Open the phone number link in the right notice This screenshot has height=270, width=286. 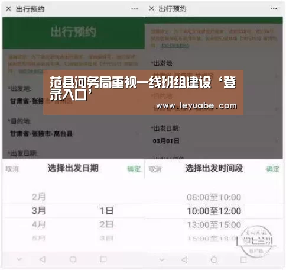[x=175, y=46]
